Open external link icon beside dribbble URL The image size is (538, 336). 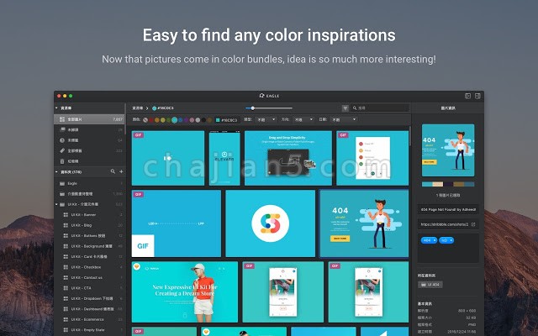[473, 224]
